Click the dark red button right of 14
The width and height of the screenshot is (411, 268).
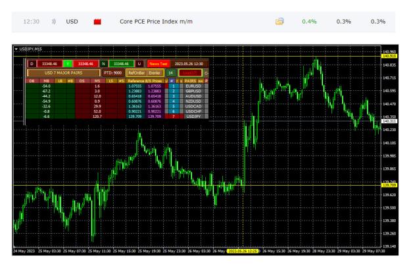[x=190, y=72]
